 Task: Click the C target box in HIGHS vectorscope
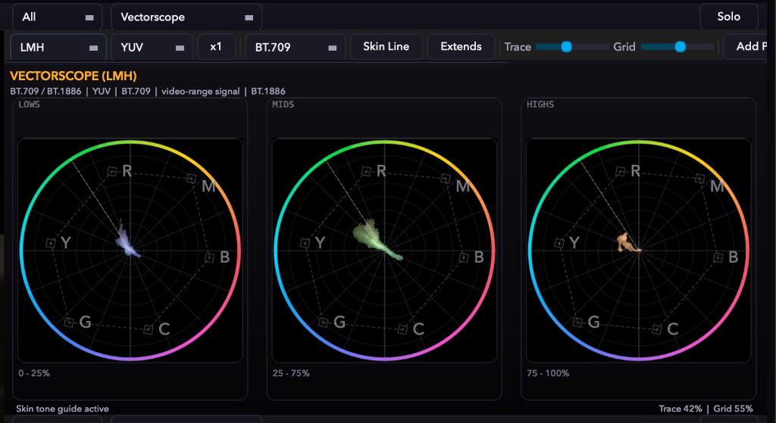point(657,330)
